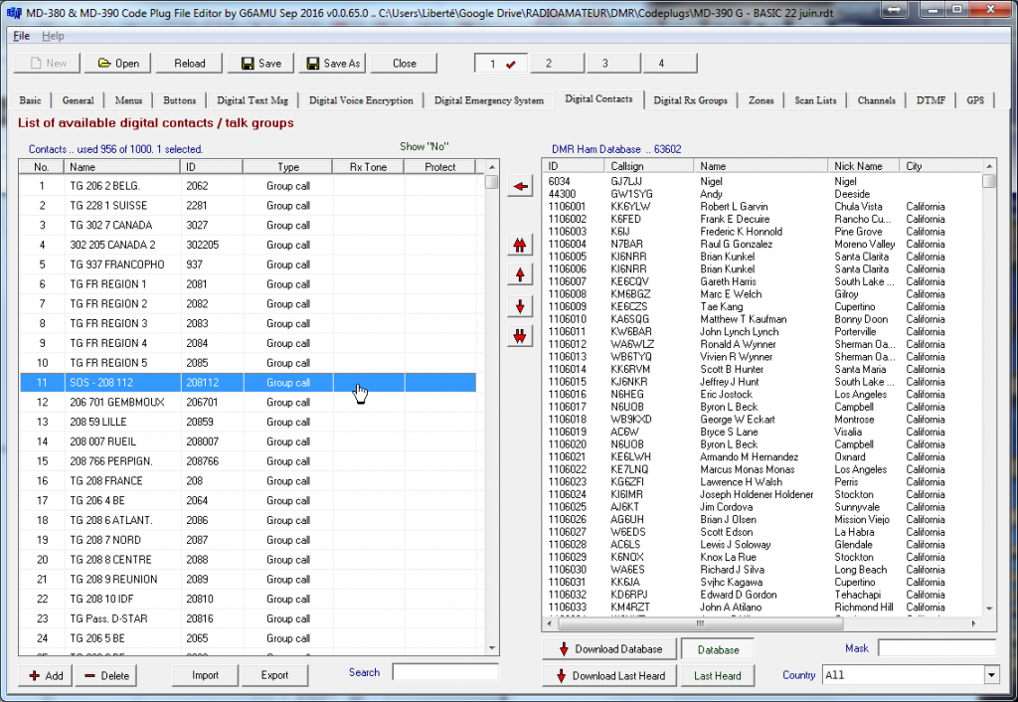Create a new codeplug with the New icon
This screenshot has width=1018, height=702.
click(x=46, y=62)
